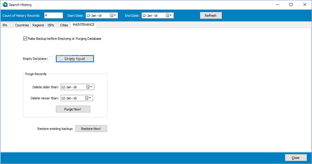Screen dimensions: 312x164
Task: Open the Regions tab
Action: click(x=38, y=25)
